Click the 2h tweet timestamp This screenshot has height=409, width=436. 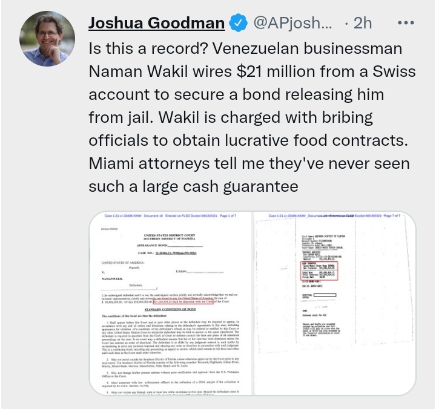[362, 23]
